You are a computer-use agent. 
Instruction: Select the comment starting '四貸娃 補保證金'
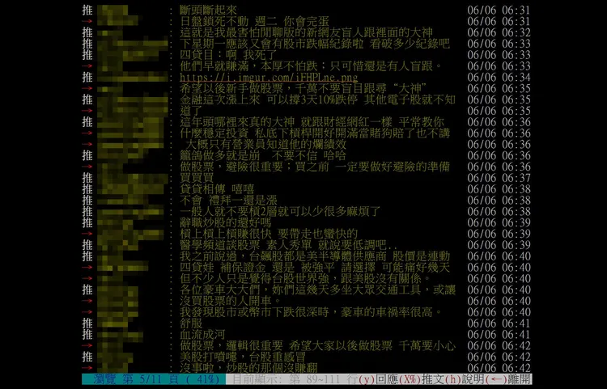(315, 268)
